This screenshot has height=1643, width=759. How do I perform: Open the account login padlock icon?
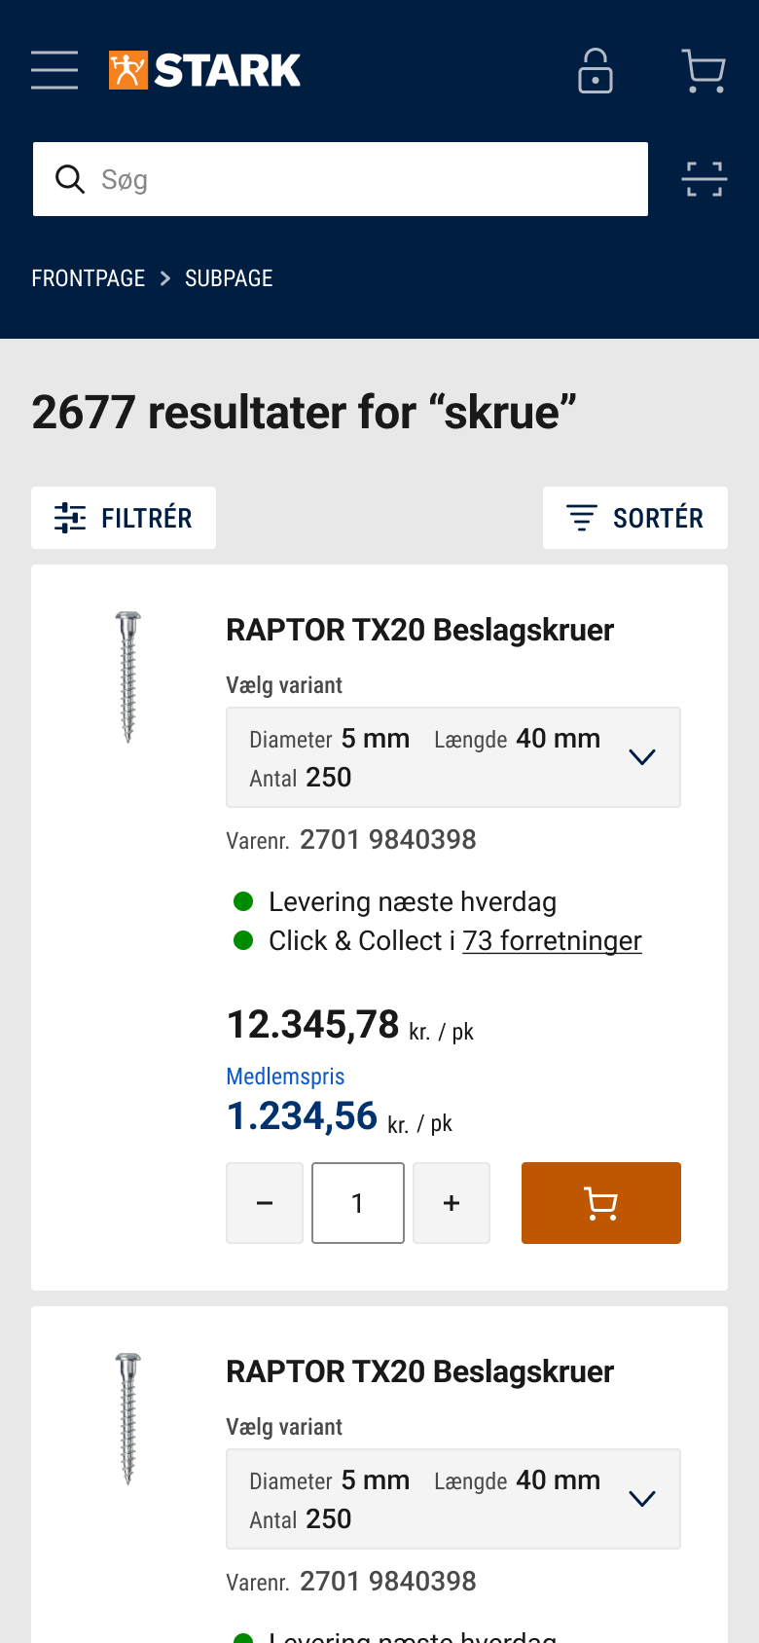pyautogui.click(x=596, y=71)
